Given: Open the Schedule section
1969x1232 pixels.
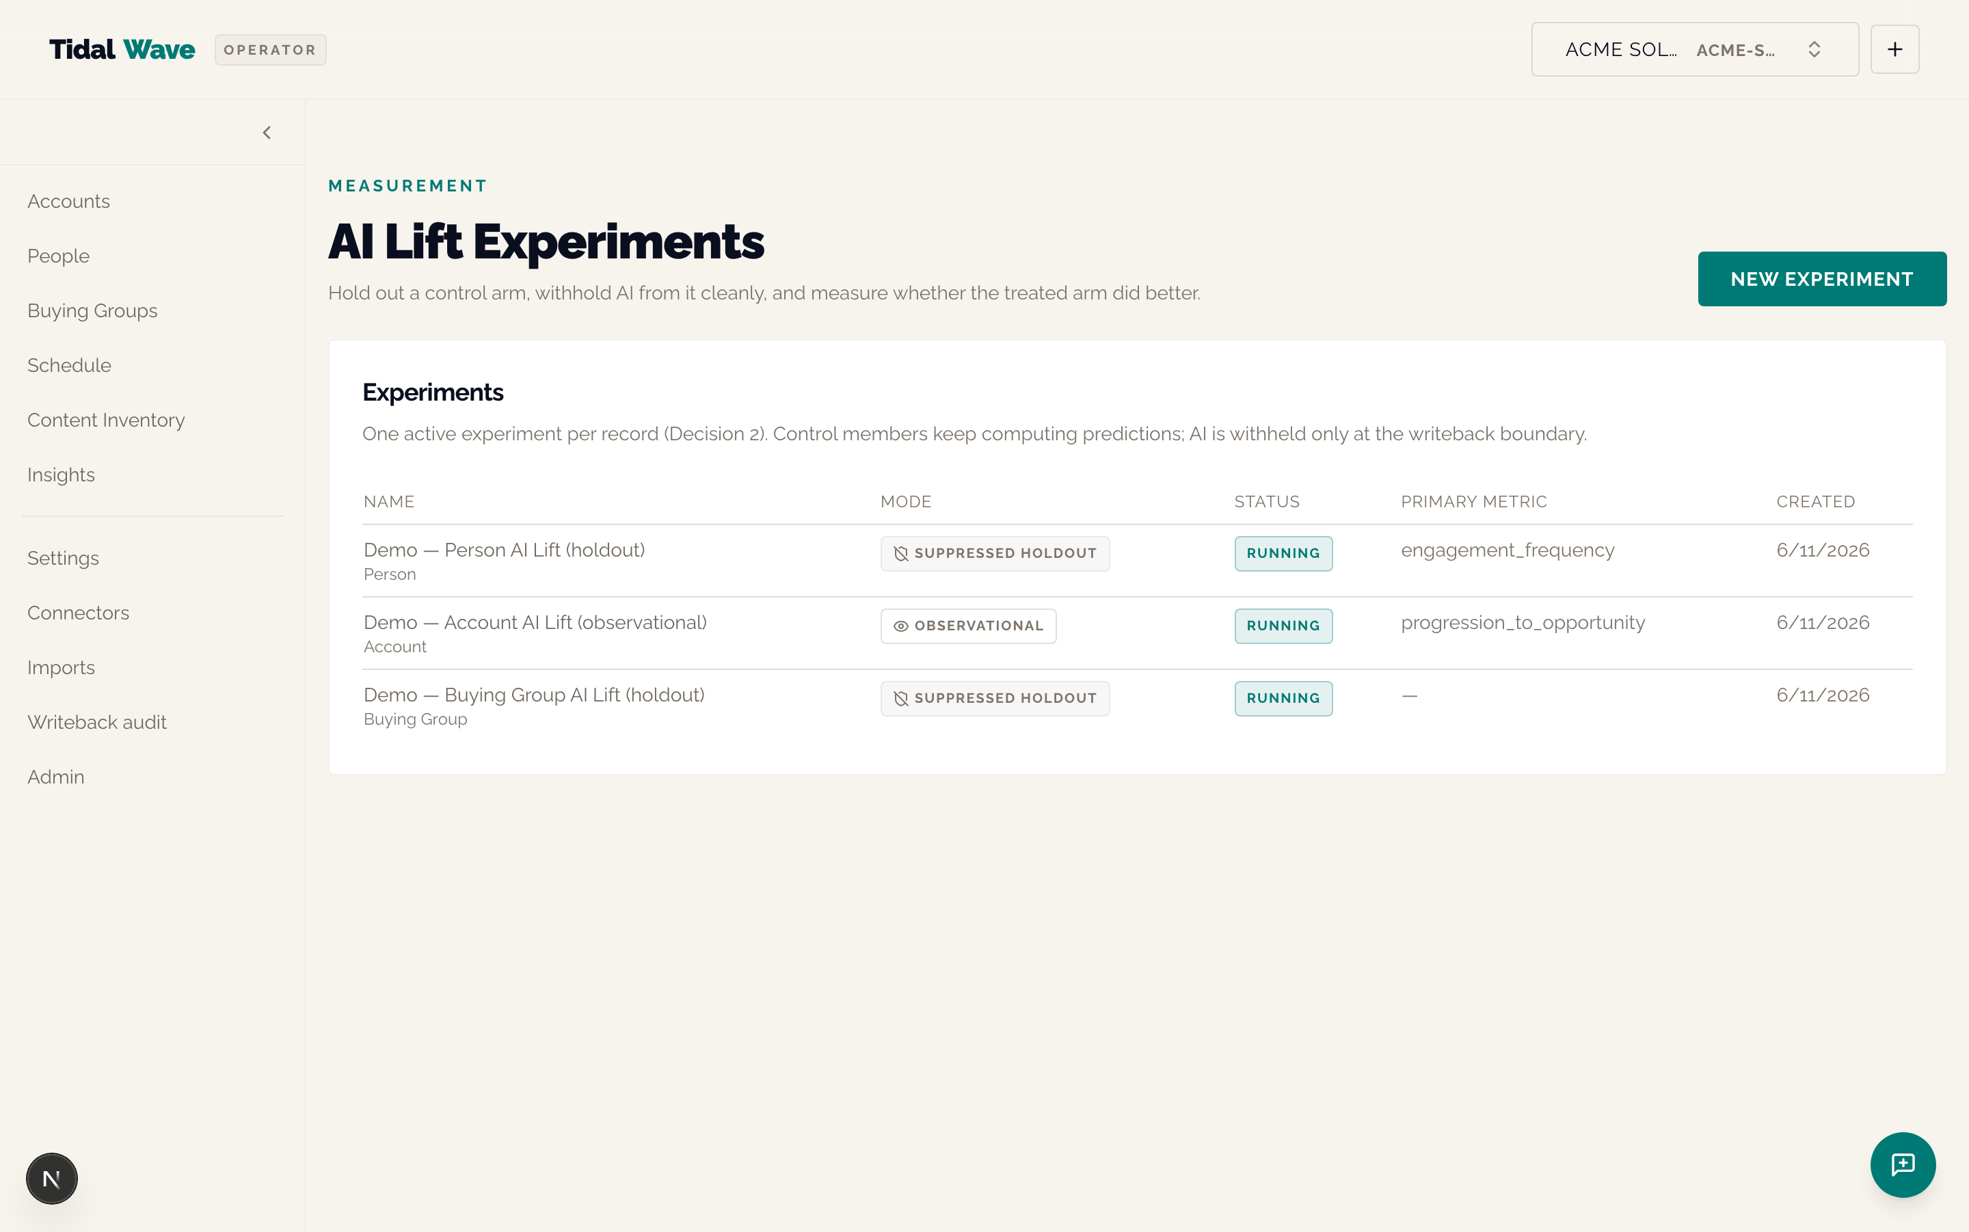Looking at the screenshot, I should pyautogui.click(x=69, y=365).
